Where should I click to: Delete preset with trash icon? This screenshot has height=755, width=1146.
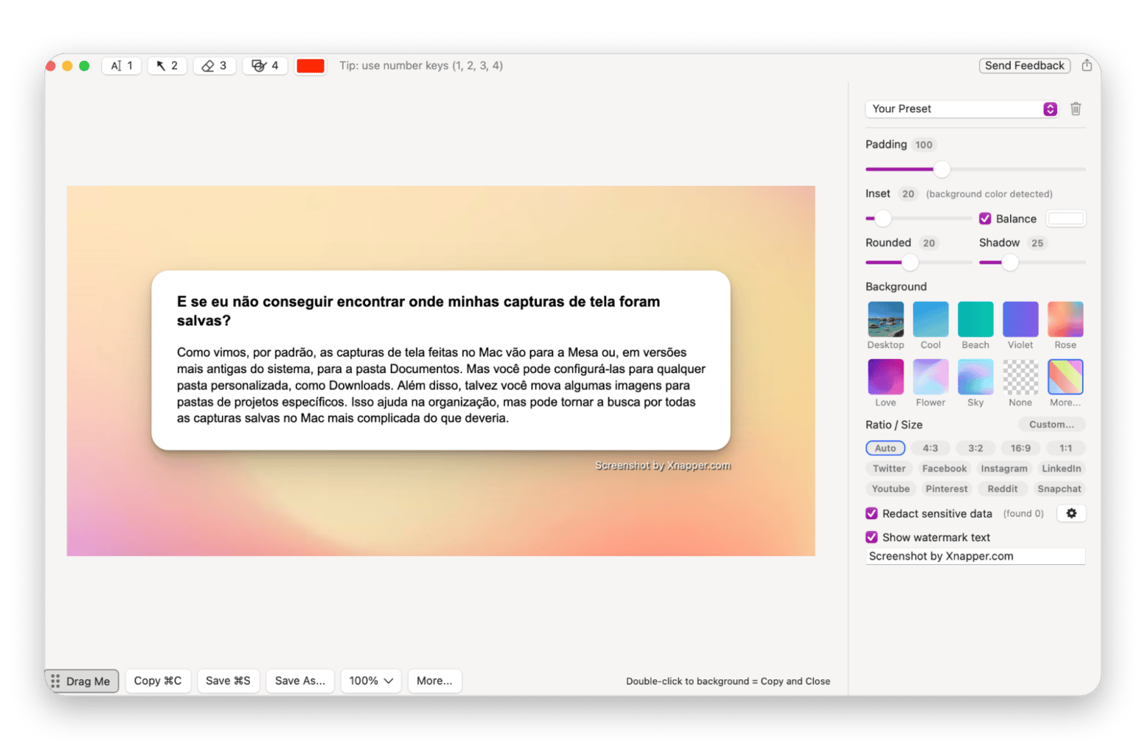coord(1075,109)
